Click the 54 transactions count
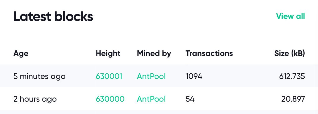Viewport: 318px width, 114px height. coord(190,99)
